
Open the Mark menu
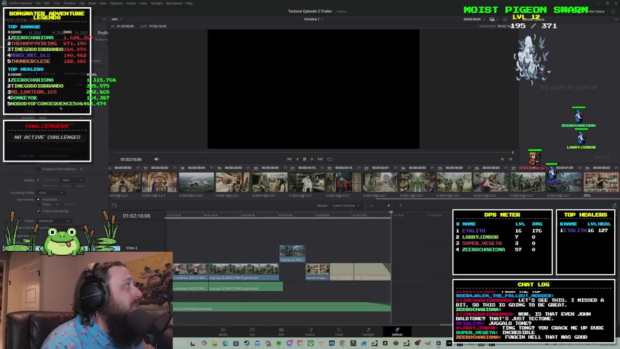tap(92, 3)
